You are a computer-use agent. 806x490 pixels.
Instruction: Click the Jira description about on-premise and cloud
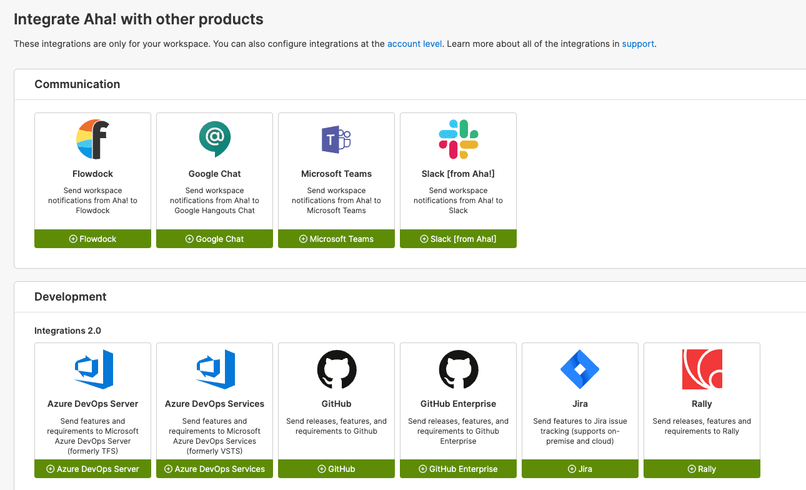[x=580, y=431]
